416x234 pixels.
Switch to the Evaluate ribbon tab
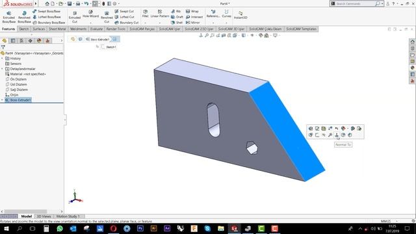[96, 29]
